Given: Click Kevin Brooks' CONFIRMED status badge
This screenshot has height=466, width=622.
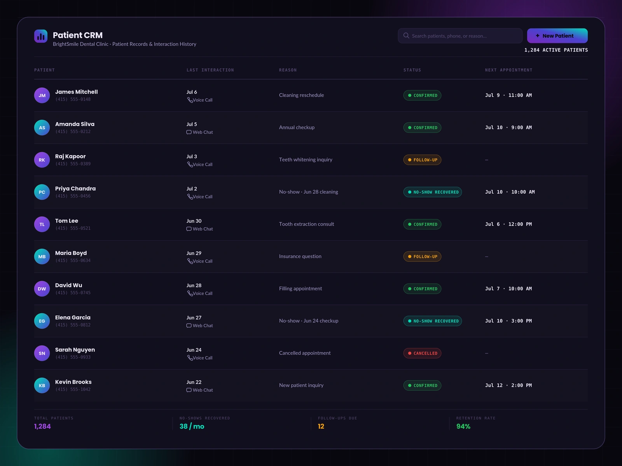Looking at the screenshot, I should (x=422, y=386).
